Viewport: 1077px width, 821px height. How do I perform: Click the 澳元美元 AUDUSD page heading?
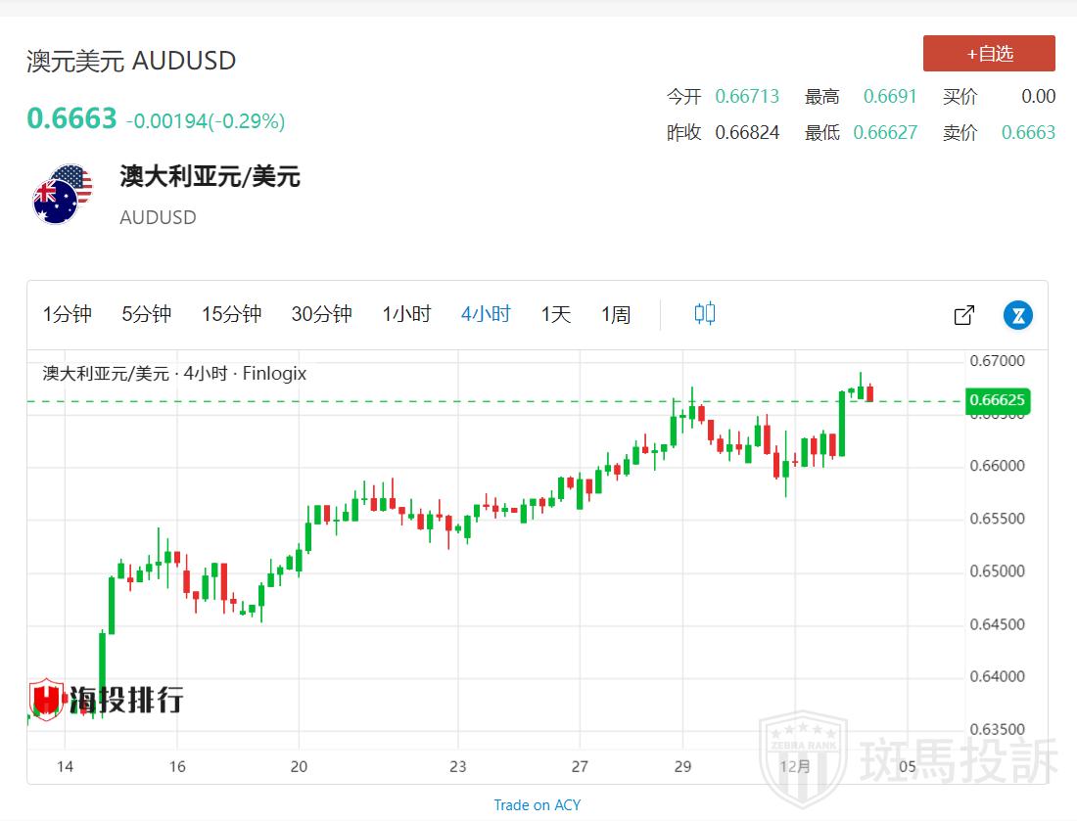pos(131,61)
